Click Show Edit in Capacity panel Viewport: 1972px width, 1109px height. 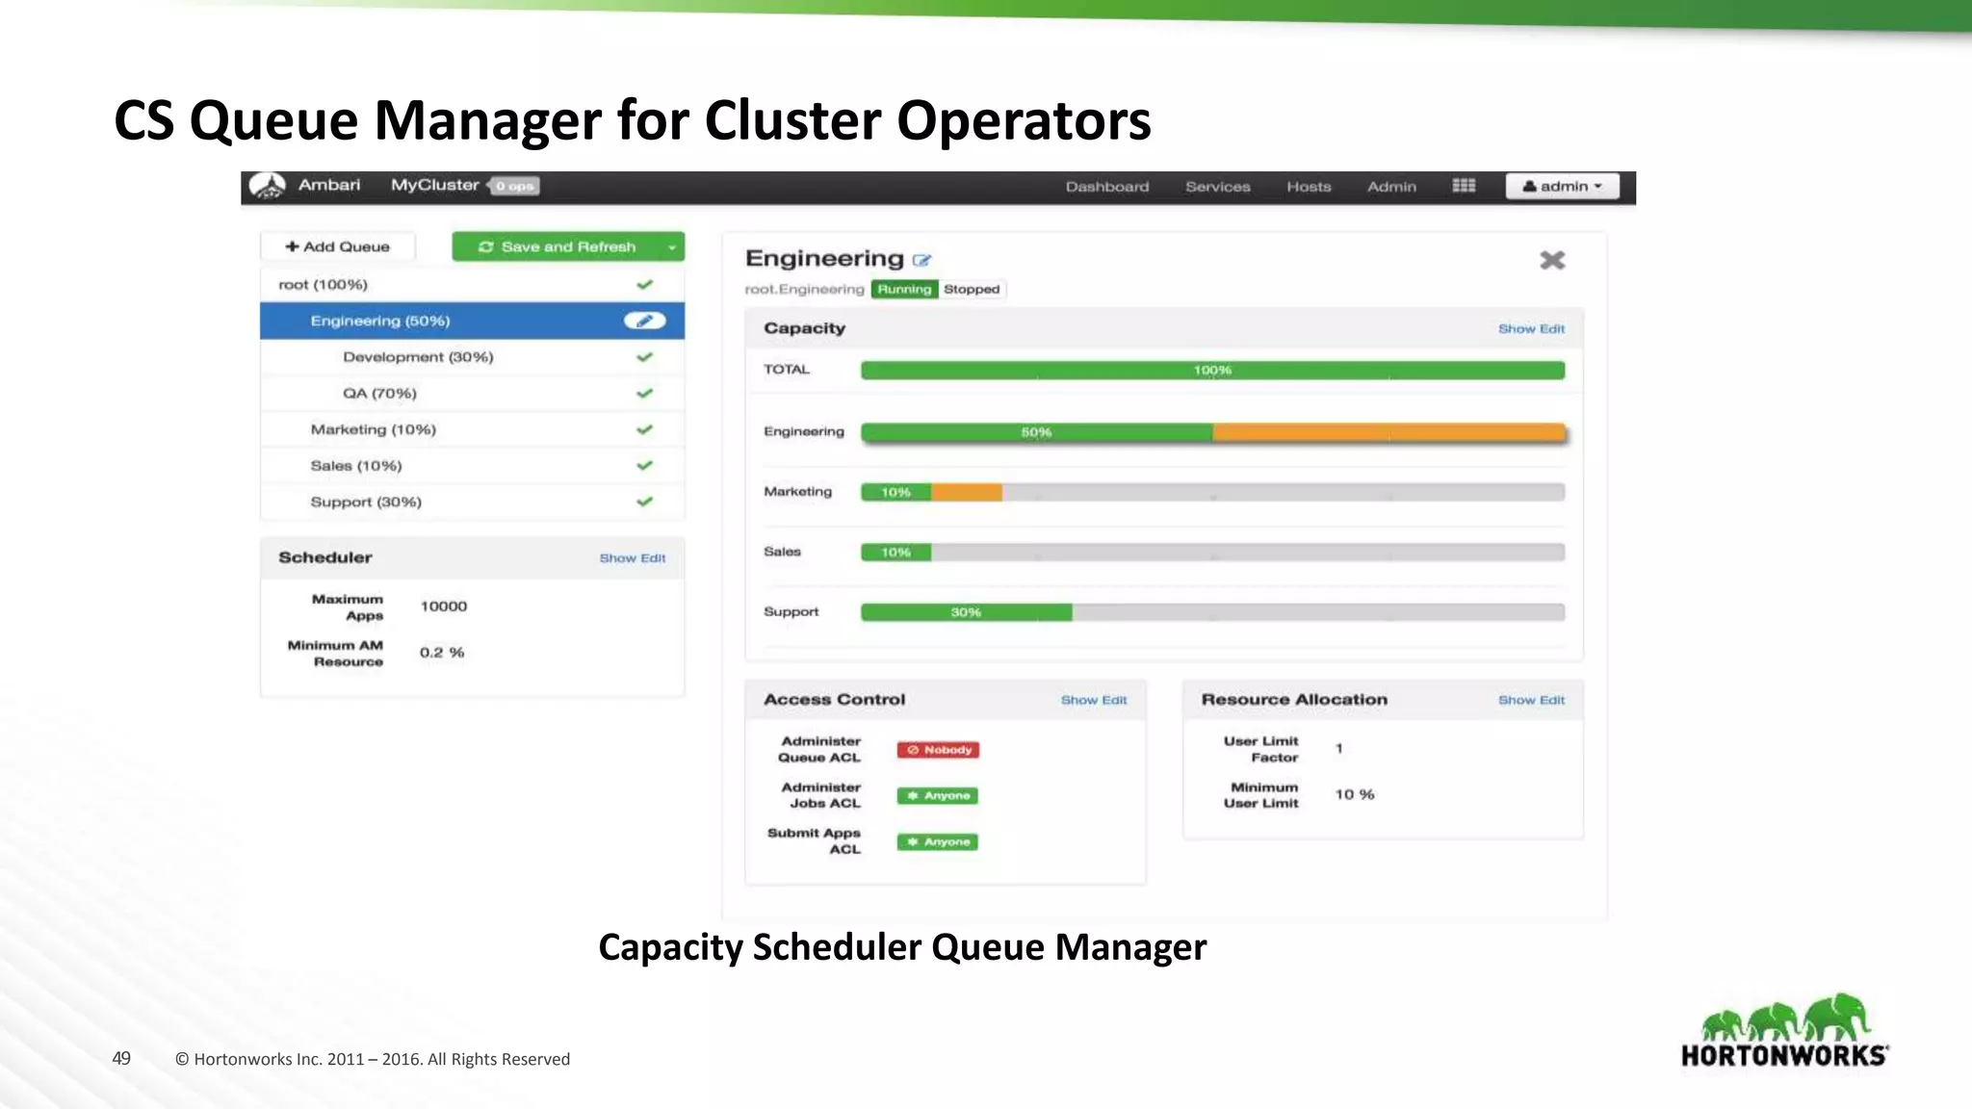1531,329
